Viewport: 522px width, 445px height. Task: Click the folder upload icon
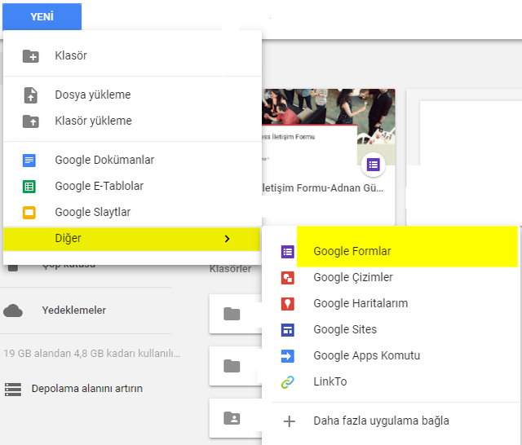[x=31, y=121]
